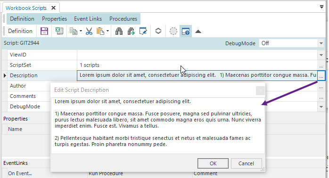The width and height of the screenshot is (329, 178).
Task: Open the panel options menu arrow
Action: point(321,7)
